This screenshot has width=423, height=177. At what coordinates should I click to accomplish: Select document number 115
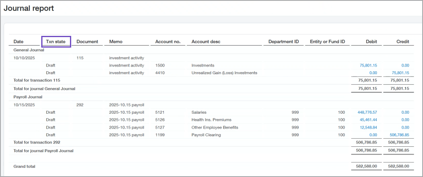(80, 58)
